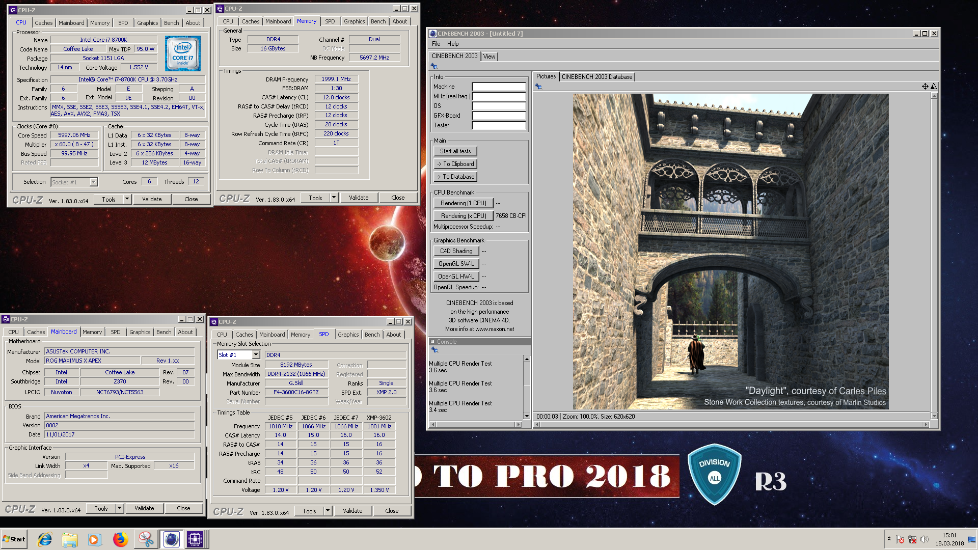Click the 5997.06 MHz Core Speed value
This screenshot has height=550, width=978.
[74, 135]
